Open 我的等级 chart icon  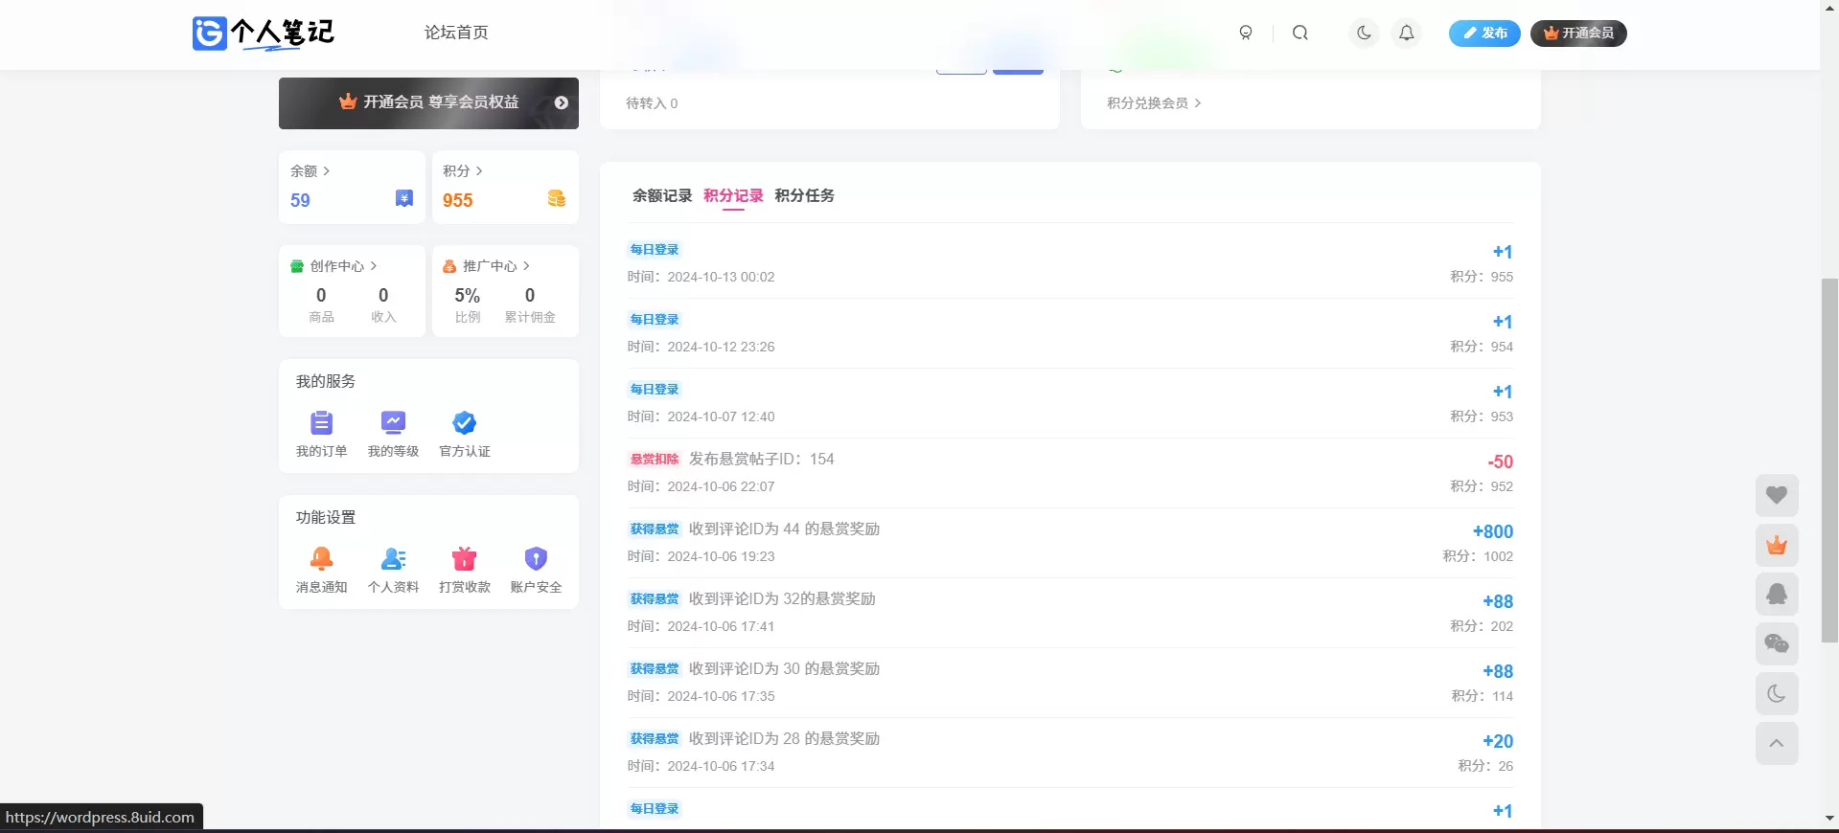click(393, 422)
